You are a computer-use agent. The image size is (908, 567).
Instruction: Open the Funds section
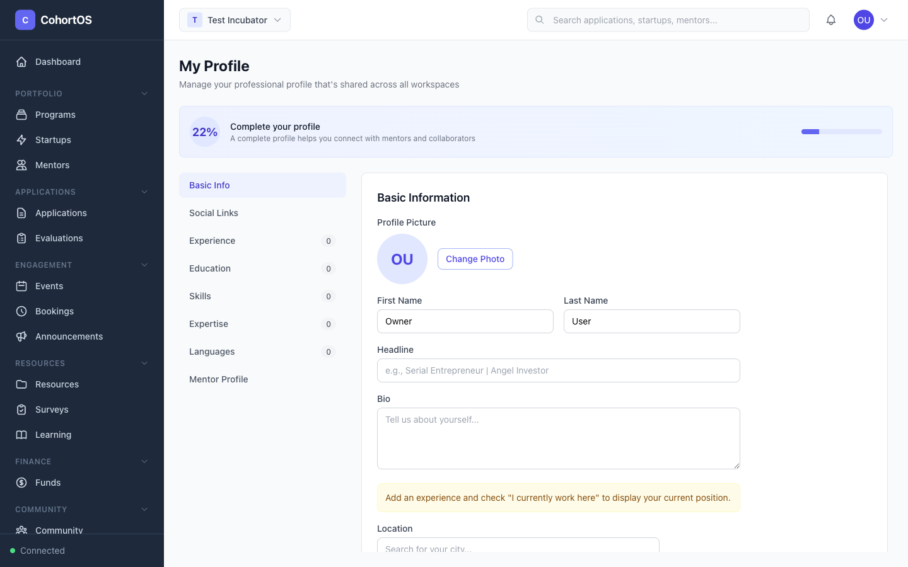47,482
